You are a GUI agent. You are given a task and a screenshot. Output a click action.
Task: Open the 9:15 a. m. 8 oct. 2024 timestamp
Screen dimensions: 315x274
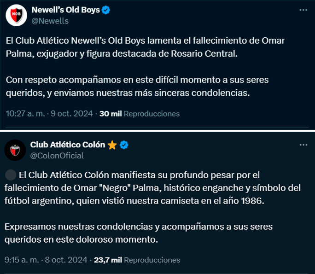pos(46,260)
